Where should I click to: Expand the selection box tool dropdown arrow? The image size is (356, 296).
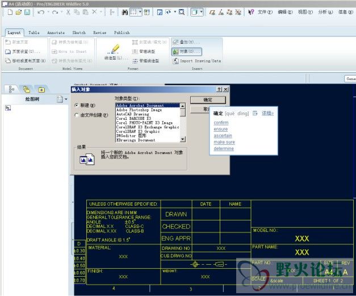click(140, 11)
